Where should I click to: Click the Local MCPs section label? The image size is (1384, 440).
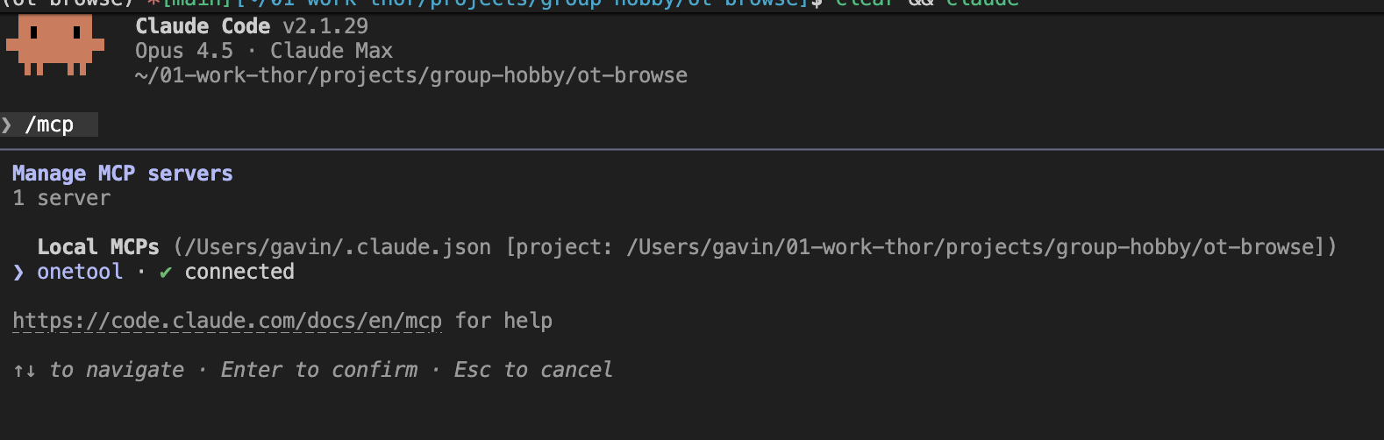98,247
